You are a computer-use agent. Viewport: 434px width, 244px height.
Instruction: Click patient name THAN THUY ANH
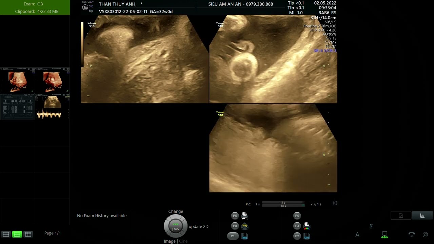click(118, 4)
